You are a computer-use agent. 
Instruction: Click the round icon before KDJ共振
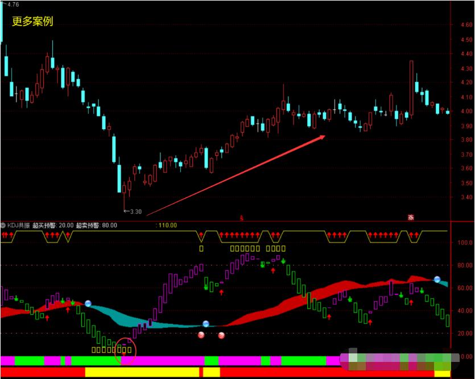pos(3,225)
